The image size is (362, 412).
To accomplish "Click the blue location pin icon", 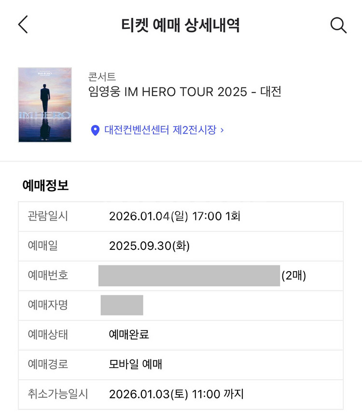I will pos(95,130).
